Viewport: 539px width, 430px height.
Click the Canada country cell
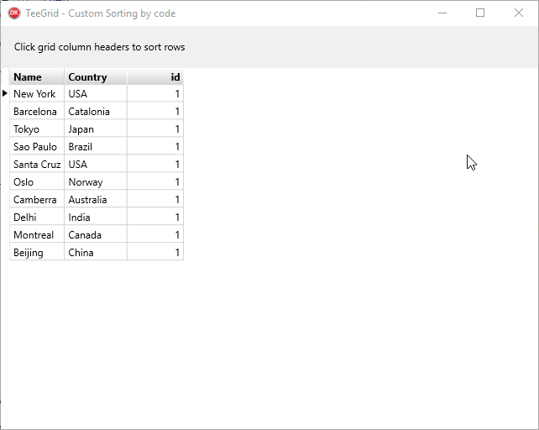click(x=96, y=234)
